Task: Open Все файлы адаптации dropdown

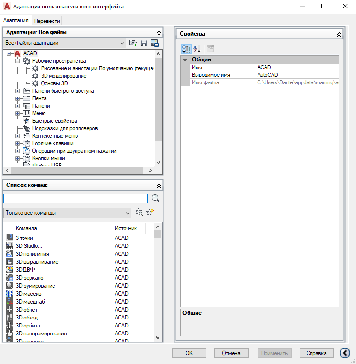Action: tap(65, 43)
